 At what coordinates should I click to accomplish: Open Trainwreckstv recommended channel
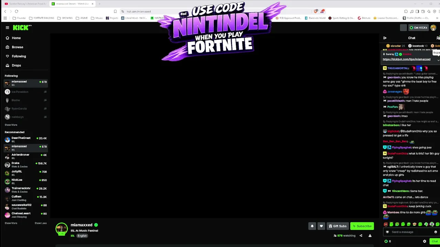(26, 190)
